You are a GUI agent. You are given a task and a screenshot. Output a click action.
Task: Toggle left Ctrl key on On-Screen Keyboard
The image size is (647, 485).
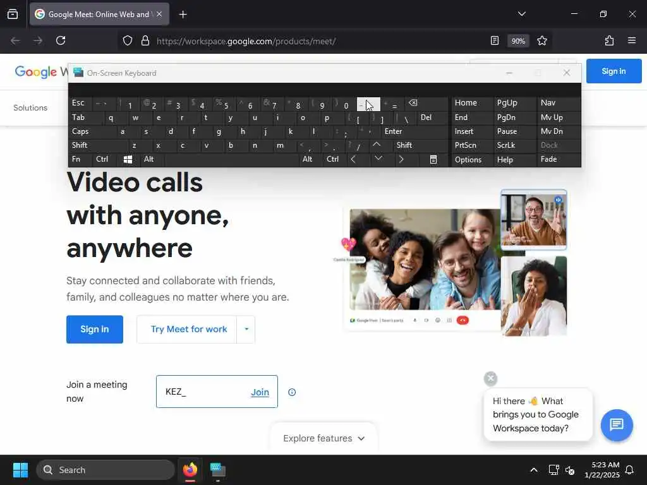pos(105,159)
